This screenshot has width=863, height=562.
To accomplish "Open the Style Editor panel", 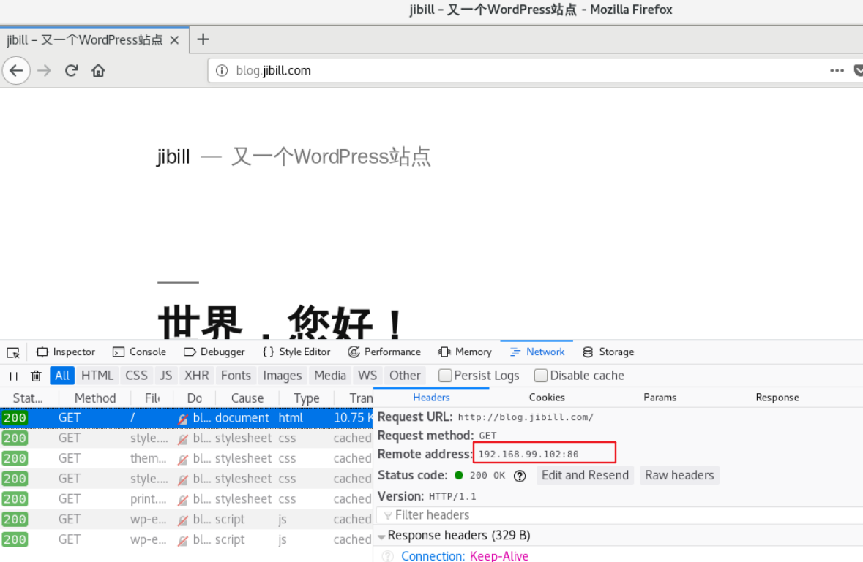I will tap(296, 352).
